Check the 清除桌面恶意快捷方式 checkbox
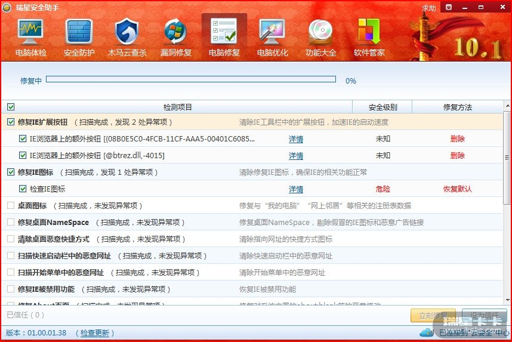The height and width of the screenshot is (342, 512). [11, 239]
